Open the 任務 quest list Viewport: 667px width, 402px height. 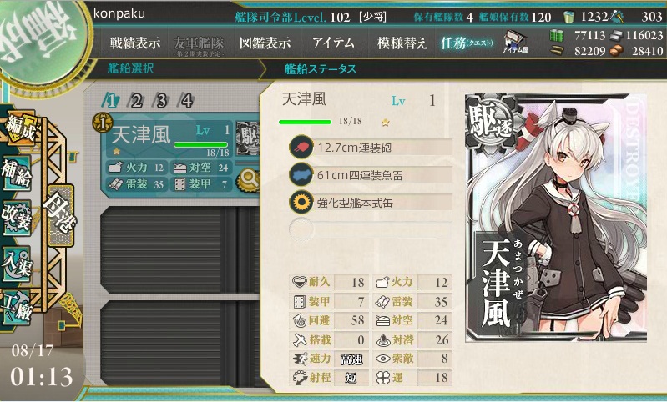pos(467,43)
